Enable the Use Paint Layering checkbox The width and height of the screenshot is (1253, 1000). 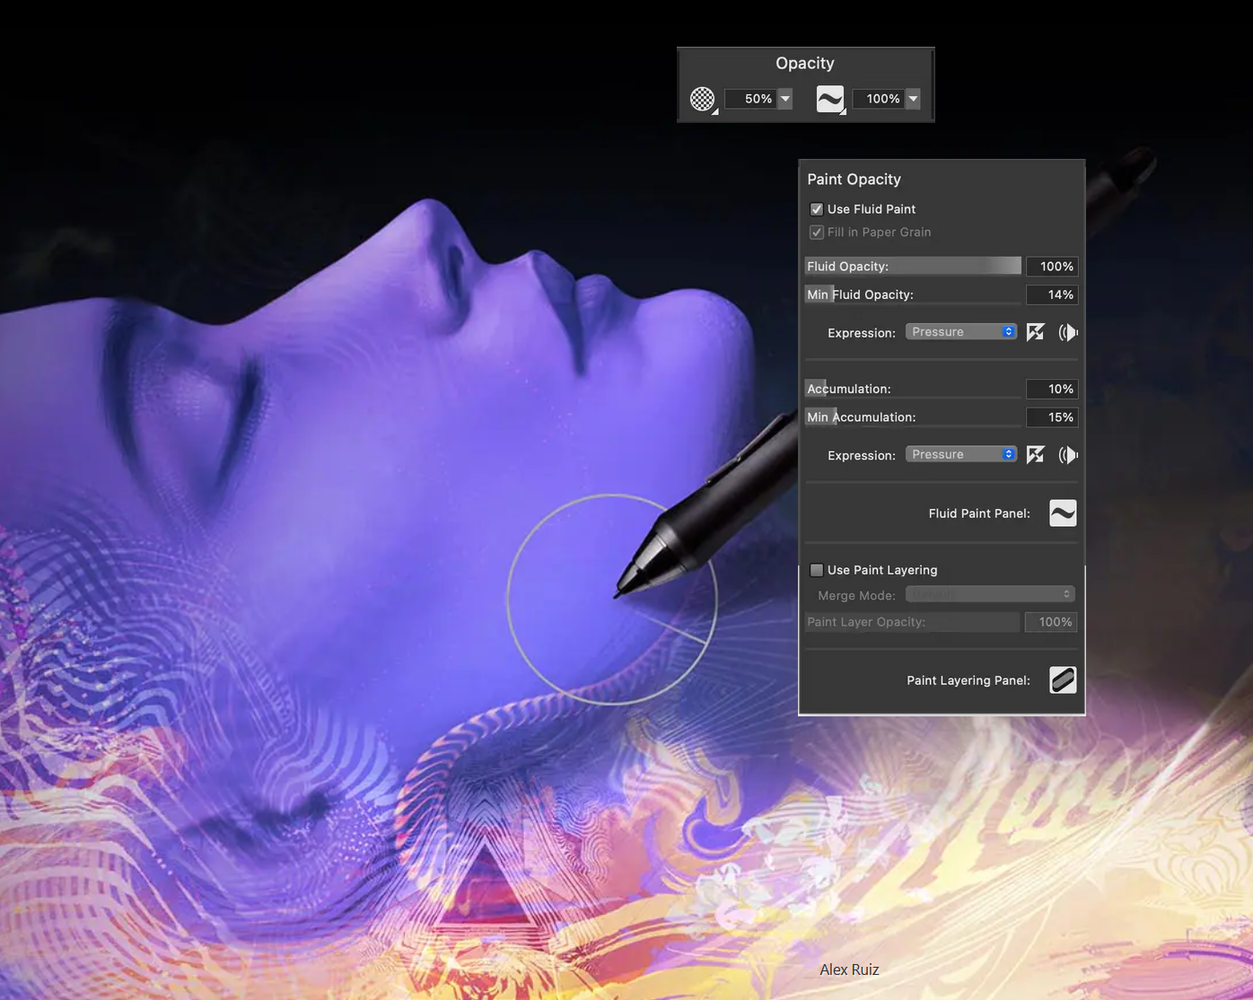tap(817, 570)
